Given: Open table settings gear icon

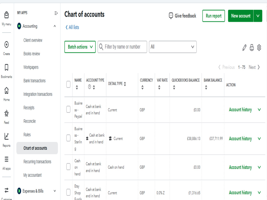Looking at the screenshot, I should tap(259, 48).
